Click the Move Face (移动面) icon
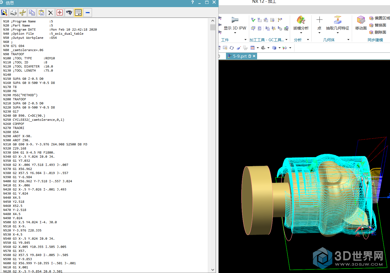The height and width of the screenshot is (273, 390). tap(361, 20)
